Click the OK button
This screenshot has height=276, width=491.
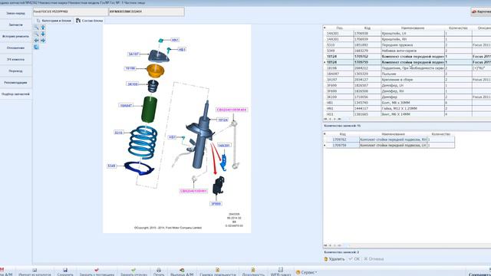click(x=354, y=259)
